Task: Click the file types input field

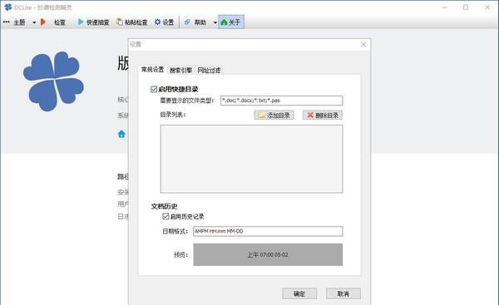Action: tap(282, 101)
